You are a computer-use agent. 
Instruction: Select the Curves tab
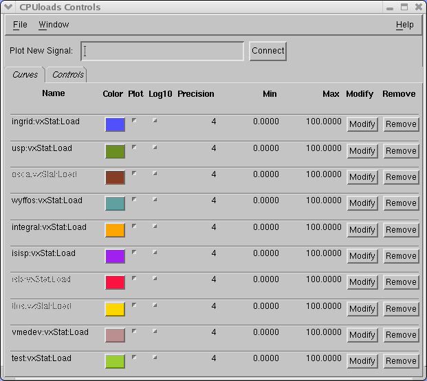coord(25,75)
